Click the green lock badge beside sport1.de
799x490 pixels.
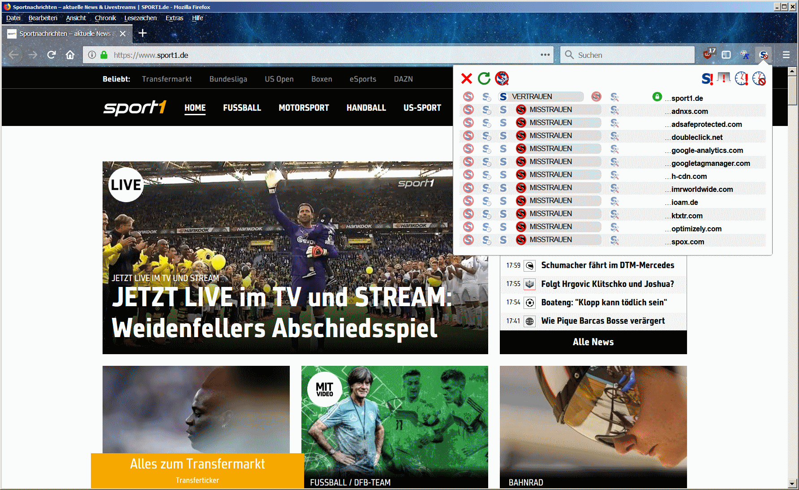(657, 96)
